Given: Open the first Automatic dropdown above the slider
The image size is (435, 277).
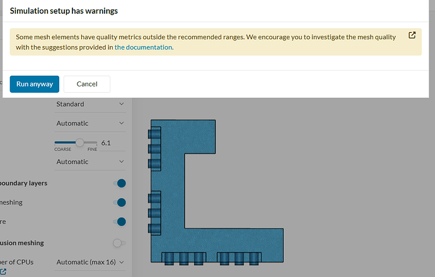Looking at the screenshot, I should (90, 123).
